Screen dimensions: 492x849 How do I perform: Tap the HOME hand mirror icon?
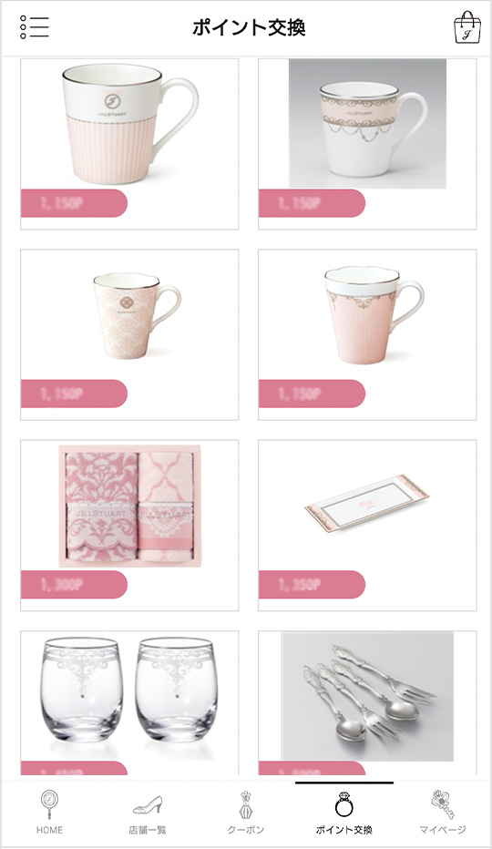[49, 804]
